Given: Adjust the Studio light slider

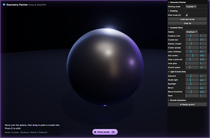Looking at the screenshot, I should pos(192,80).
